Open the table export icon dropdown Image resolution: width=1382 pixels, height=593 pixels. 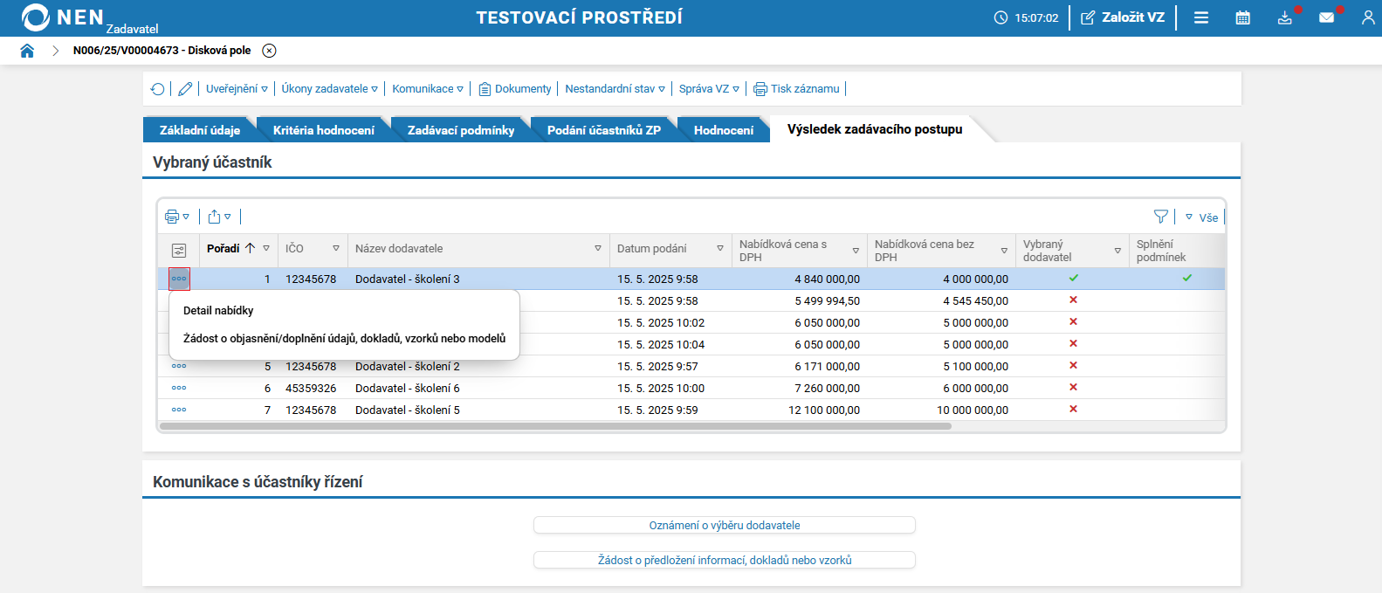(x=219, y=217)
